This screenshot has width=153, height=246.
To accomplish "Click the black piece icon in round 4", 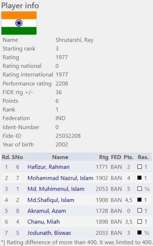I will tap(140, 199).
